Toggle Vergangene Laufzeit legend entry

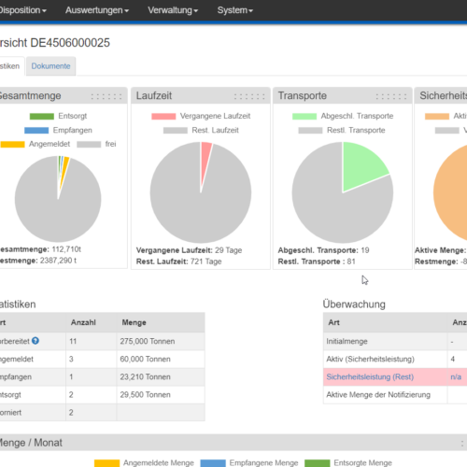pos(201,116)
